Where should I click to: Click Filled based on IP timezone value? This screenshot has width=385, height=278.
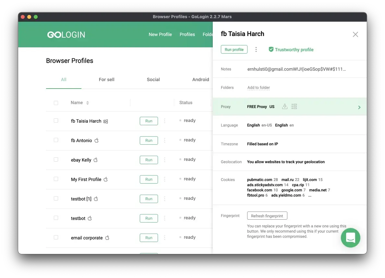(262, 144)
